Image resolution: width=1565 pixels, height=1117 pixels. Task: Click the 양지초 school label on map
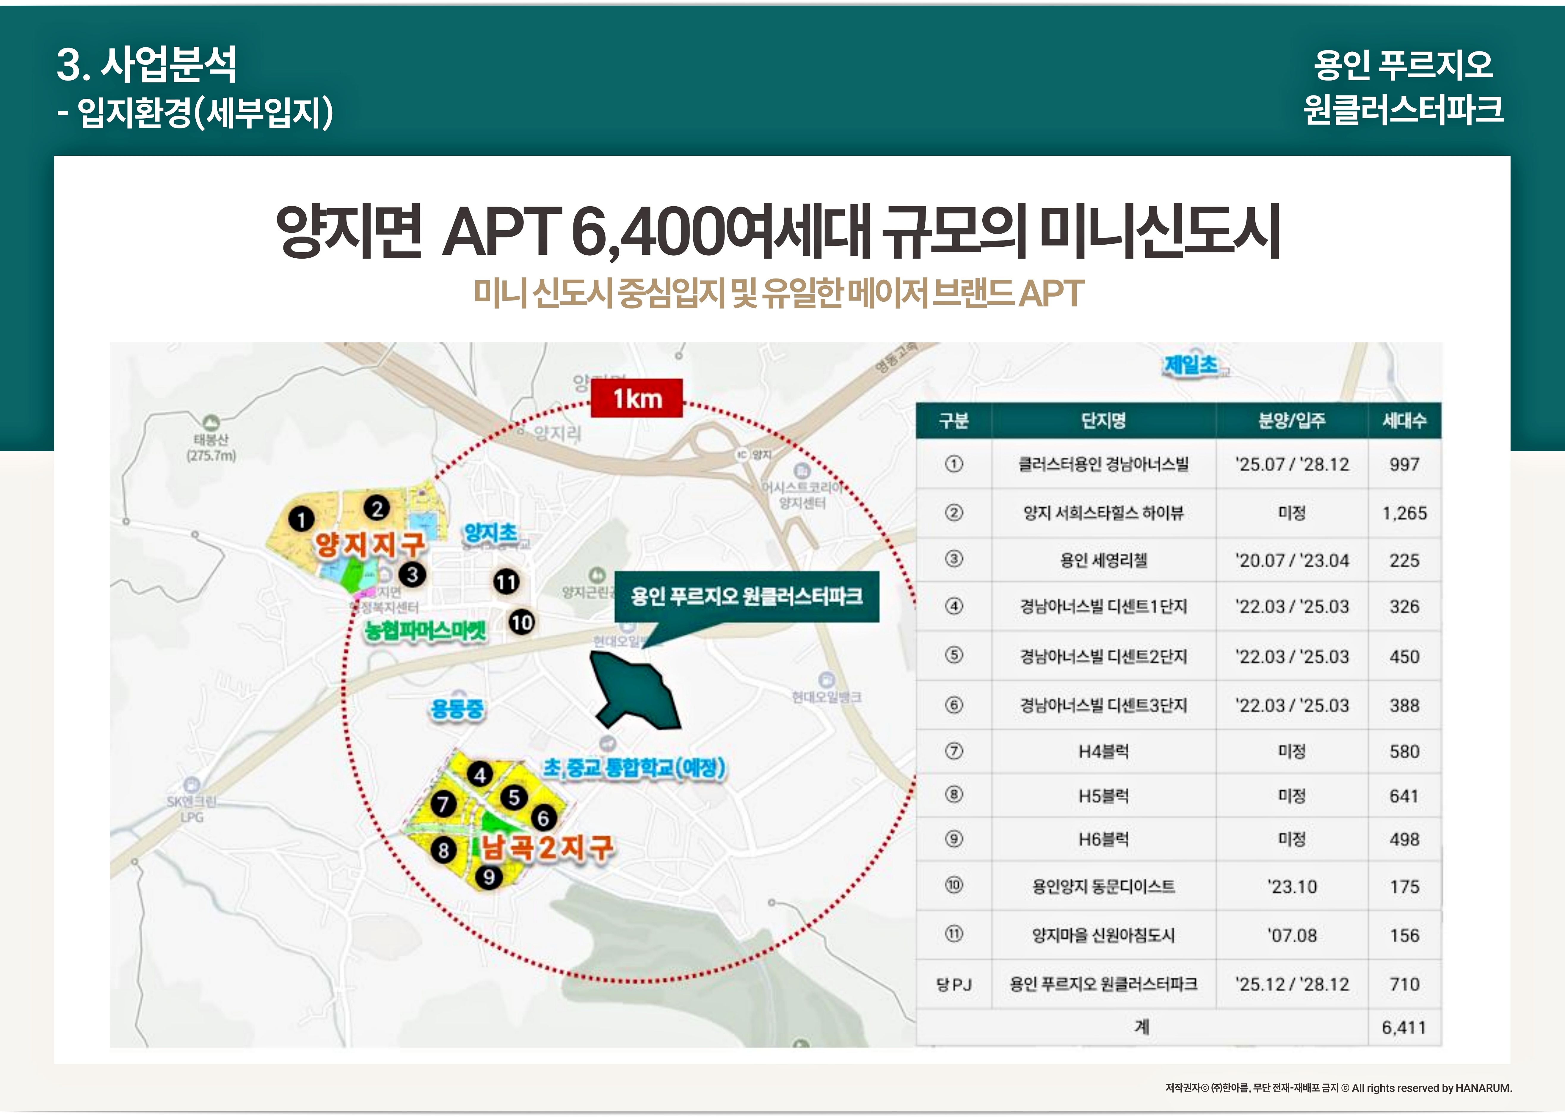(491, 533)
